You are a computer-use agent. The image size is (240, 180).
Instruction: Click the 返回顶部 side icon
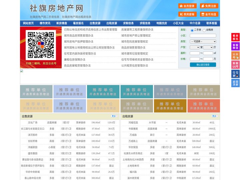pyautogui.click(x=235, y=83)
